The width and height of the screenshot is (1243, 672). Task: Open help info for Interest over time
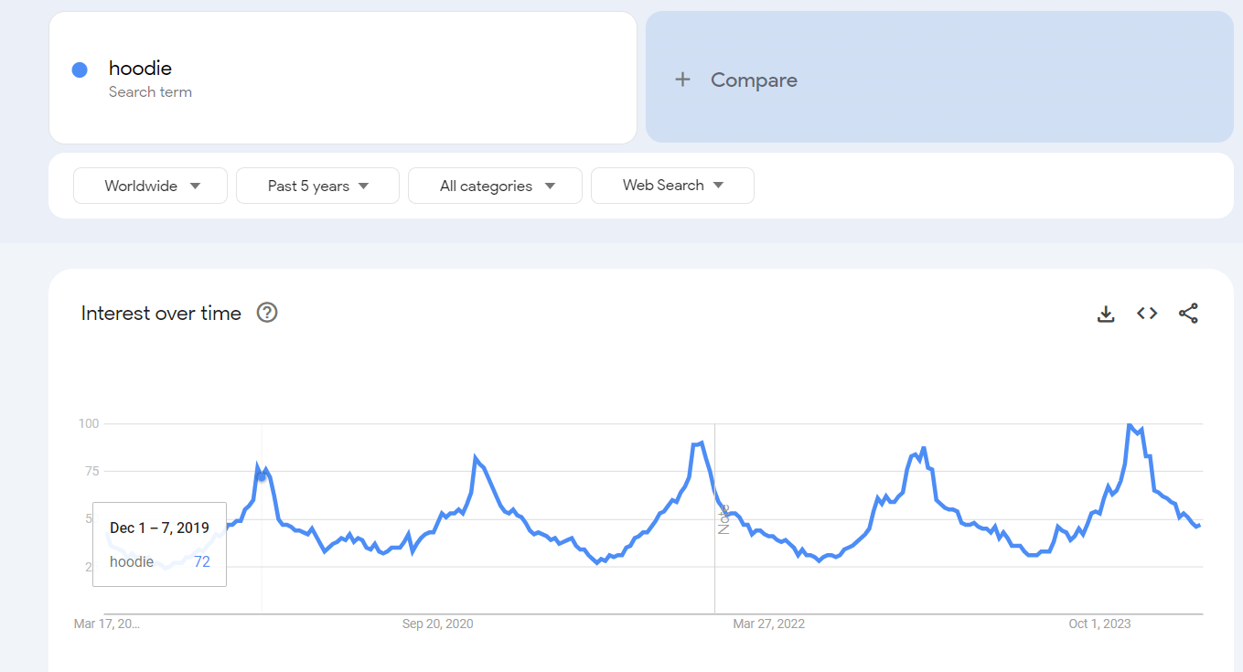pos(266,313)
